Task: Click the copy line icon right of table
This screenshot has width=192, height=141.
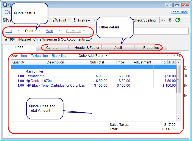Action: (185, 76)
